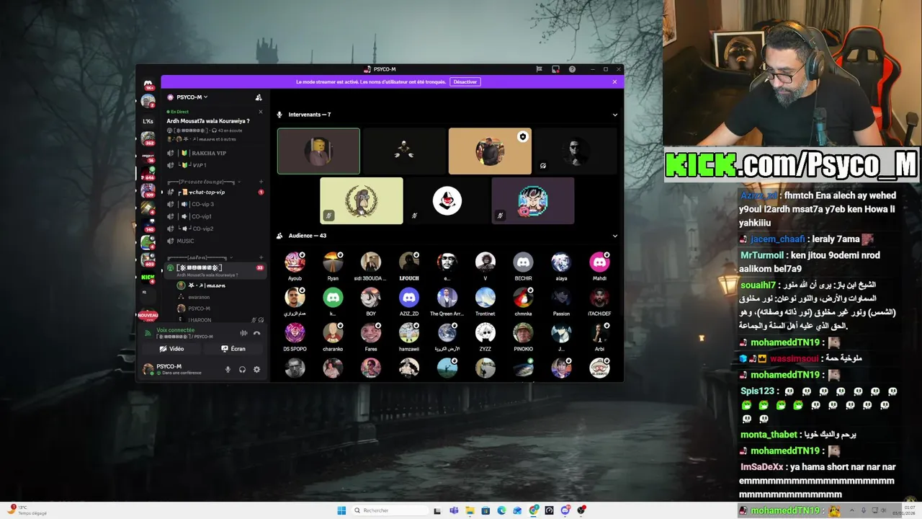Image resolution: width=922 pixels, height=519 pixels.
Task: Click the stream notification icon in title bar
Action: (x=555, y=69)
